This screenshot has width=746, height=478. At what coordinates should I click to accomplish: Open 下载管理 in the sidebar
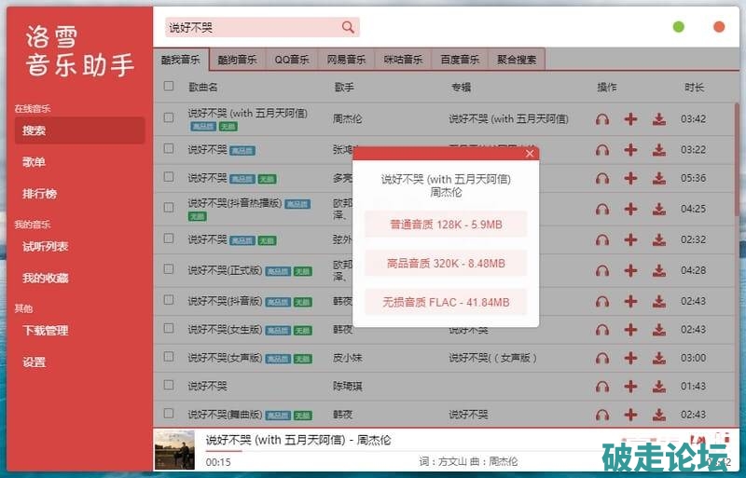(x=46, y=331)
